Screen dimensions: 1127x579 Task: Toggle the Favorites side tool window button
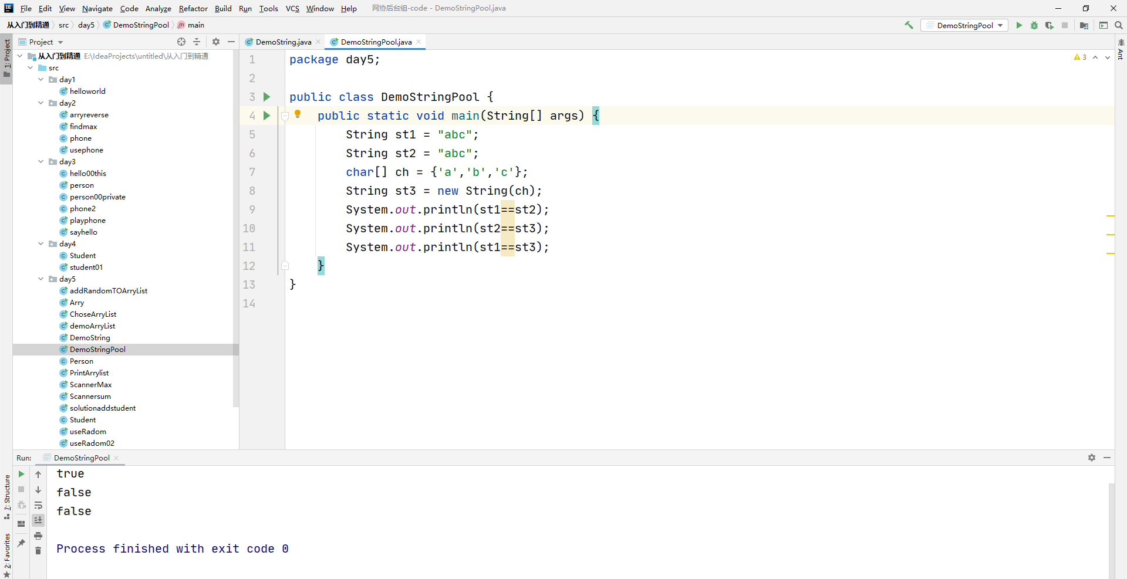(x=6, y=554)
